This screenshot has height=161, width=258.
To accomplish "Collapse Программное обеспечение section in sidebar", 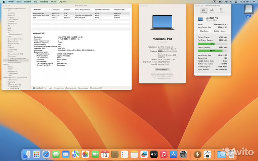I will coord(4,78).
